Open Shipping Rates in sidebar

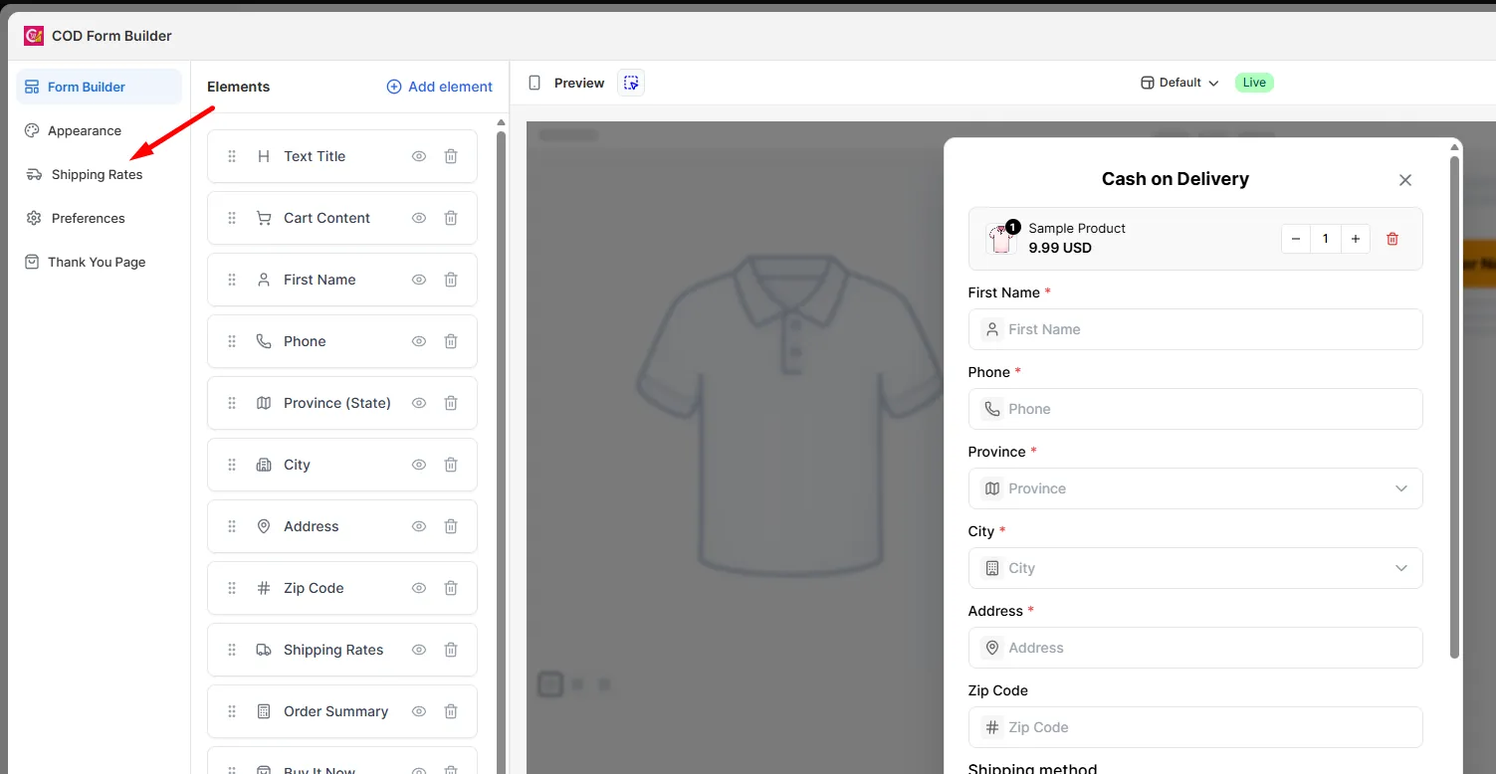(99, 174)
